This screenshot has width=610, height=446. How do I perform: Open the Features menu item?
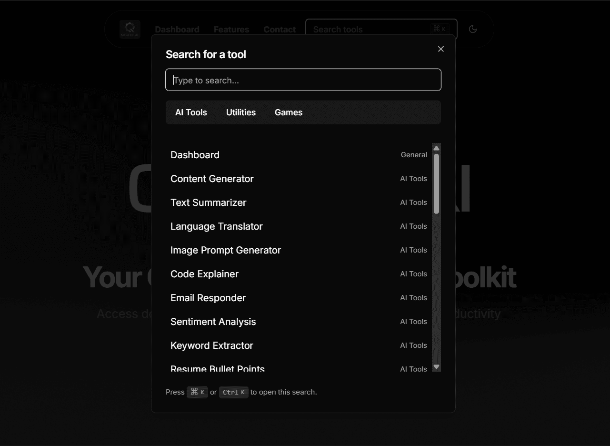click(x=231, y=29)
